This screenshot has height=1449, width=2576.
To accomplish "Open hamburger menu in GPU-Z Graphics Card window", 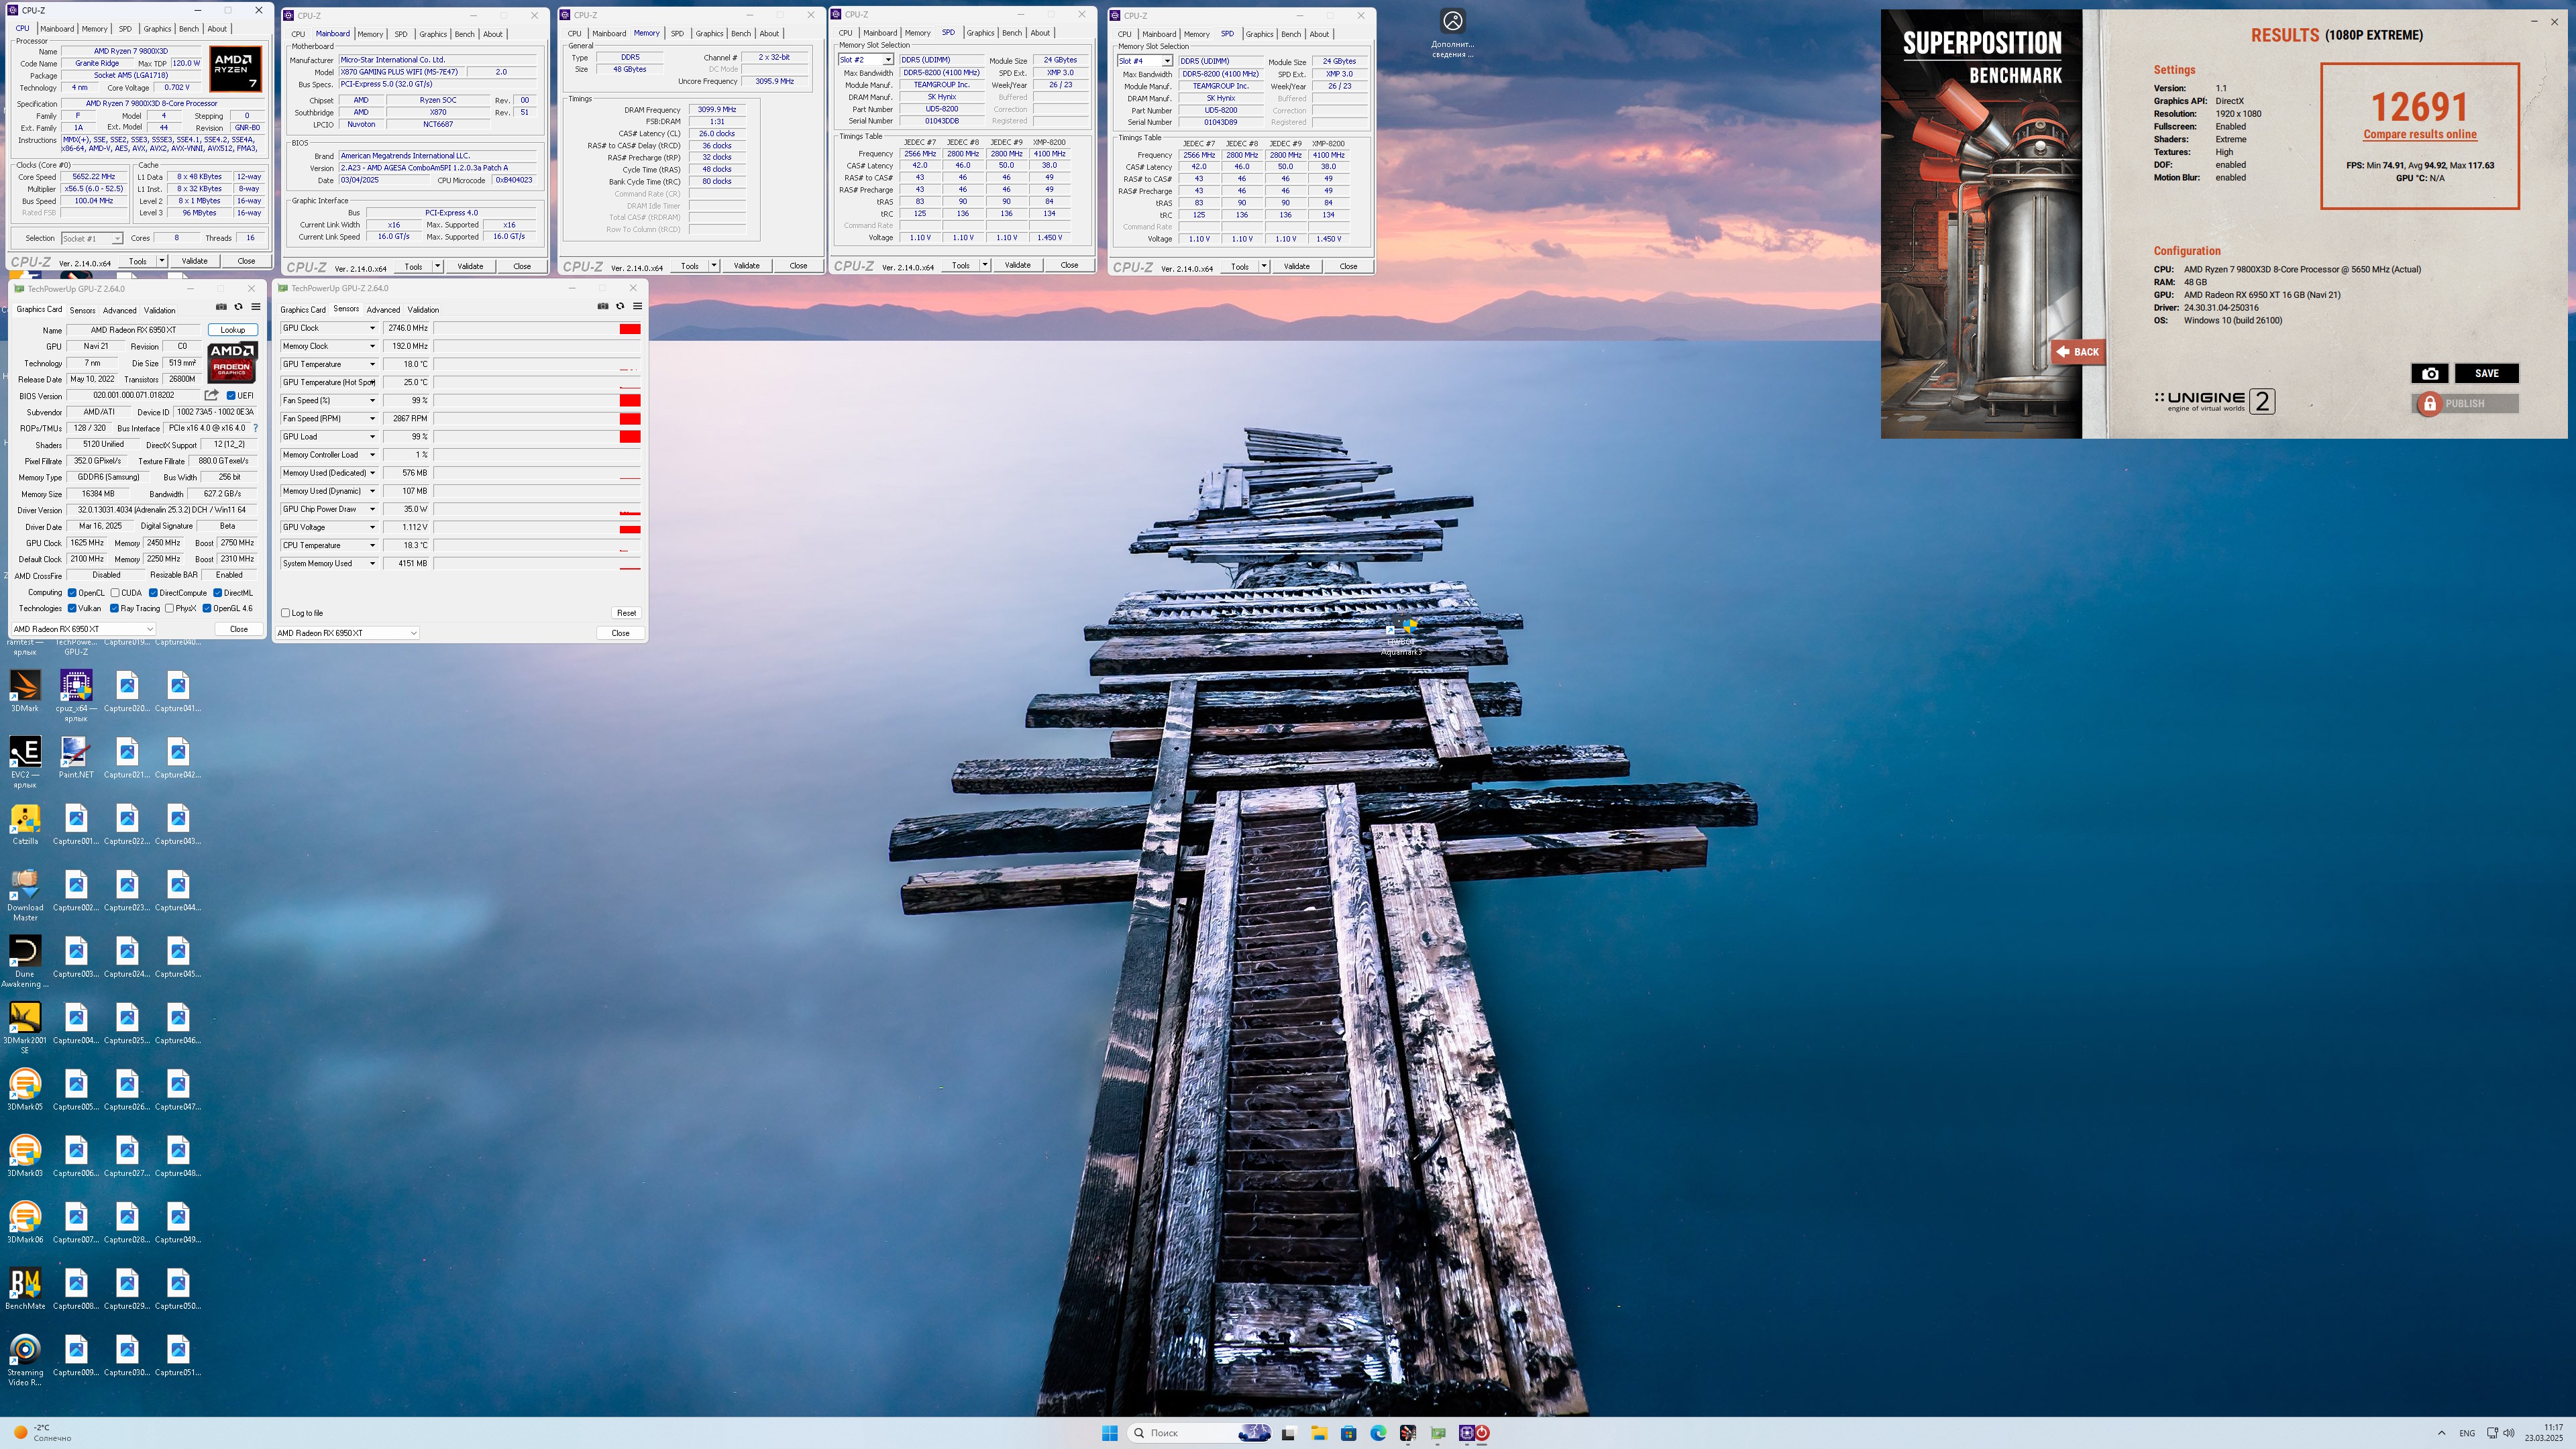I will pyautogui.click(x=255, y=307).
